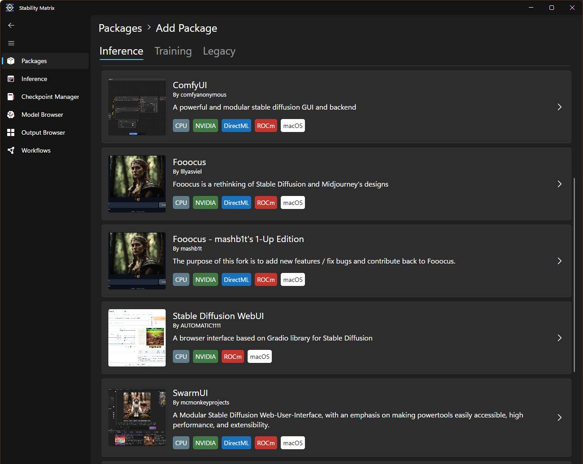Toggle the hamburger navigation menu
The height and width of the screenshot is (464, 583).
click(x=11, y=43)
